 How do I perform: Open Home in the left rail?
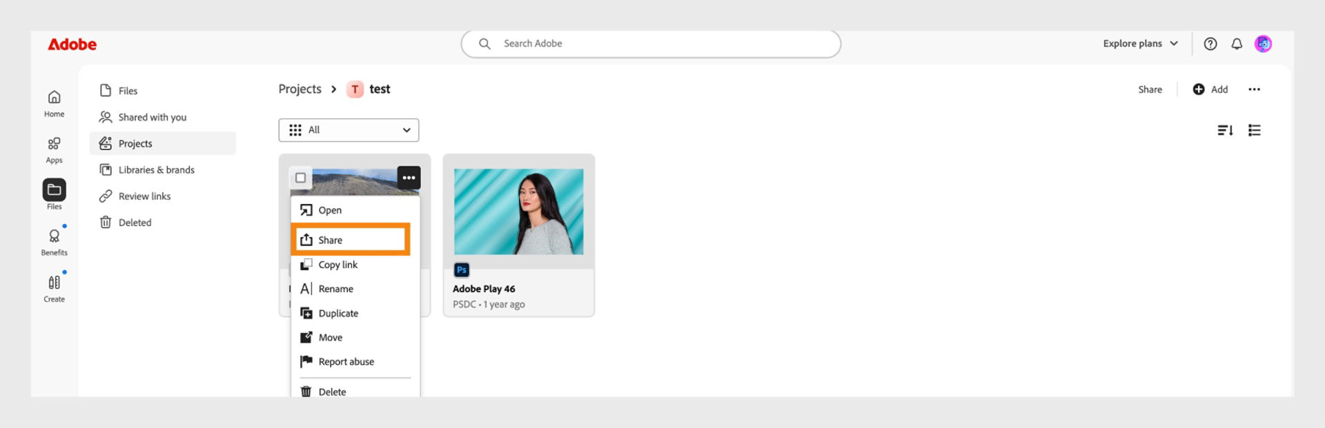[x=54, y=103]
